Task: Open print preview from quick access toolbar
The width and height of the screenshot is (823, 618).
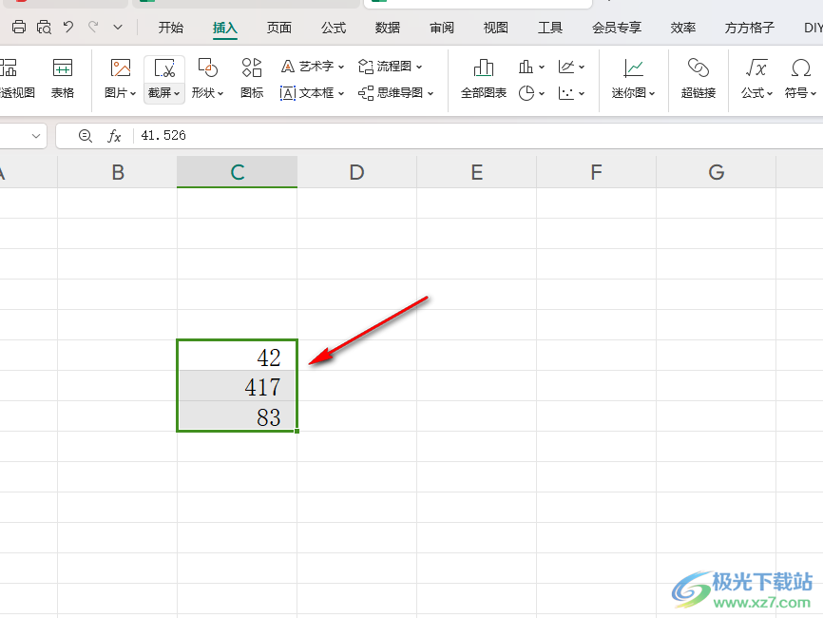Action: 44,27
